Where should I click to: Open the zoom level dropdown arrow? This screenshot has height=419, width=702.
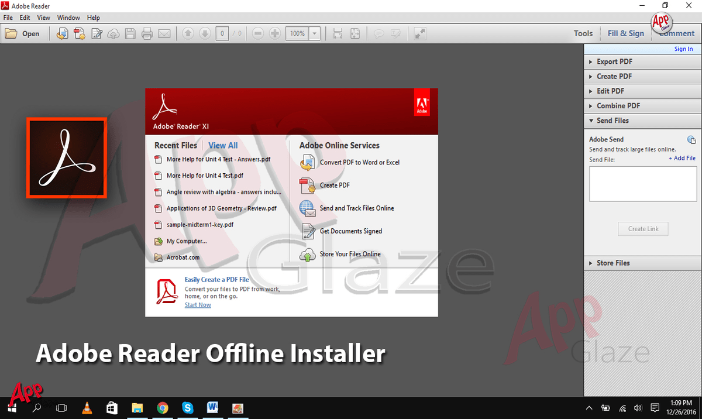(315, 33)
